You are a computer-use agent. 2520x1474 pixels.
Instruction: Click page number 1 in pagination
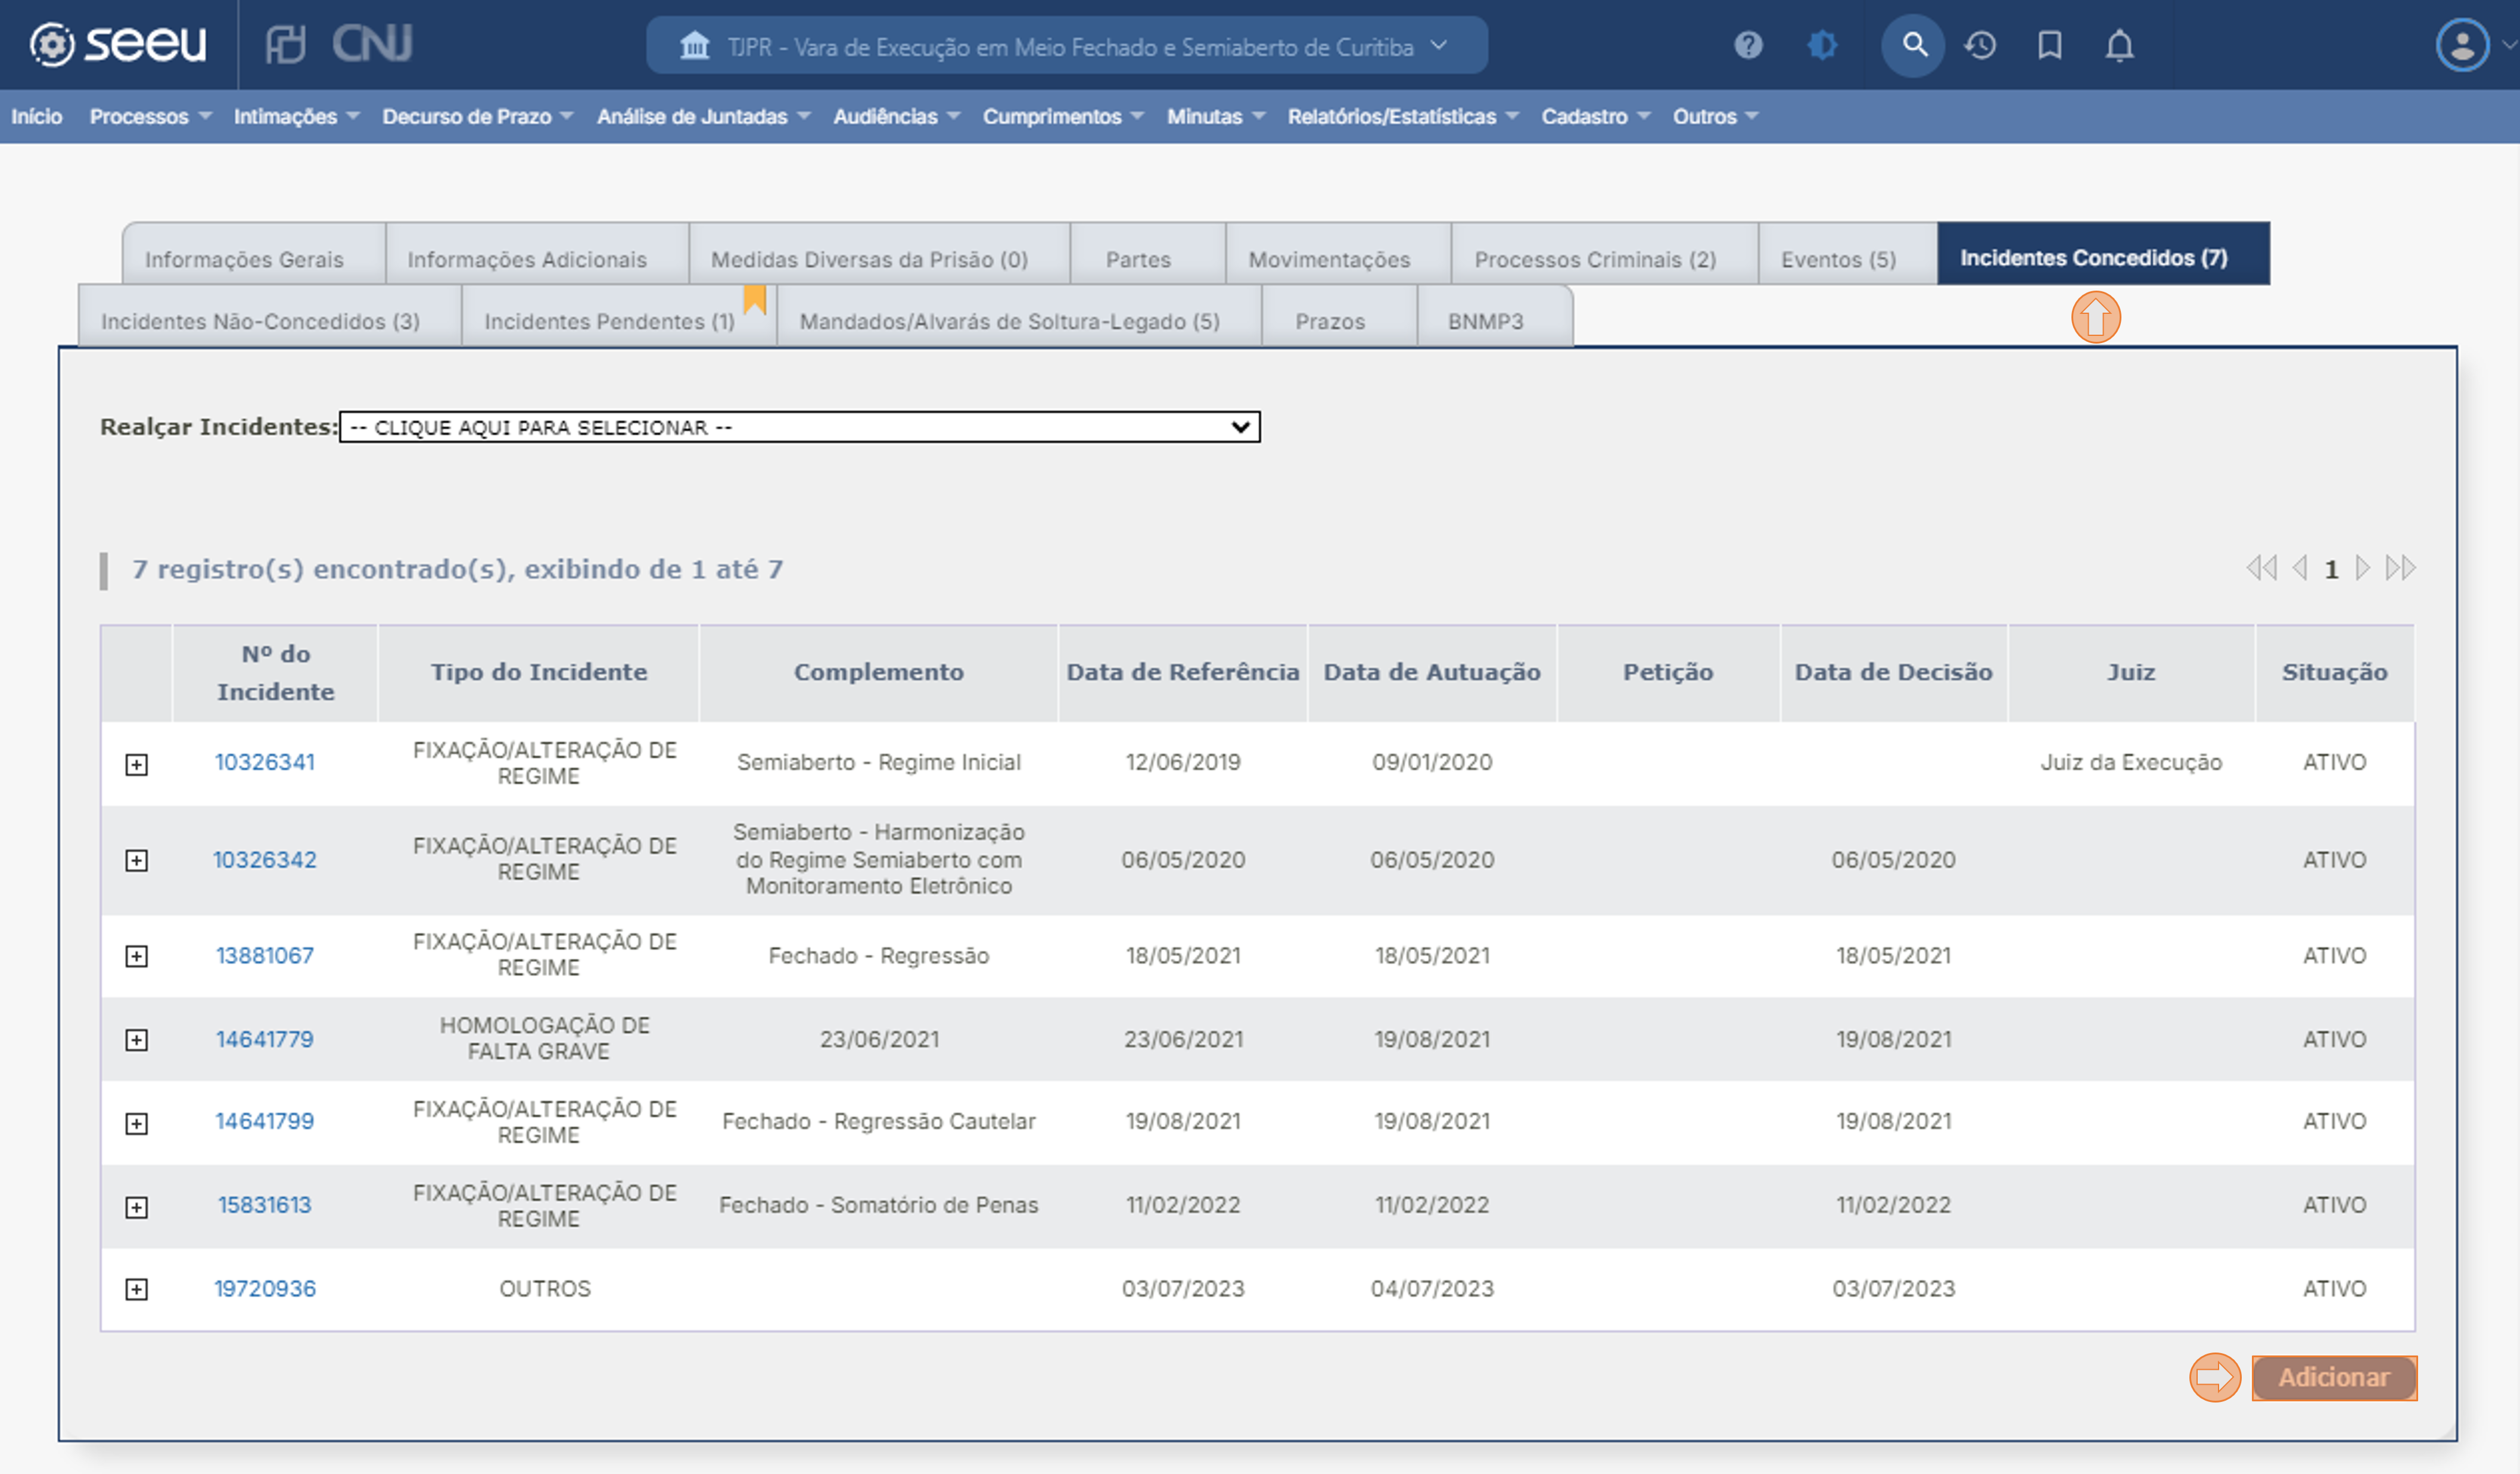pos(2331,569)
